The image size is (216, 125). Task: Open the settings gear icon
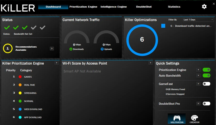[204, 6]
